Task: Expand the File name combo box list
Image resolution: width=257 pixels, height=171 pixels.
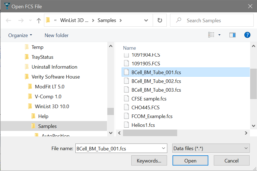Action: point(163,148)
